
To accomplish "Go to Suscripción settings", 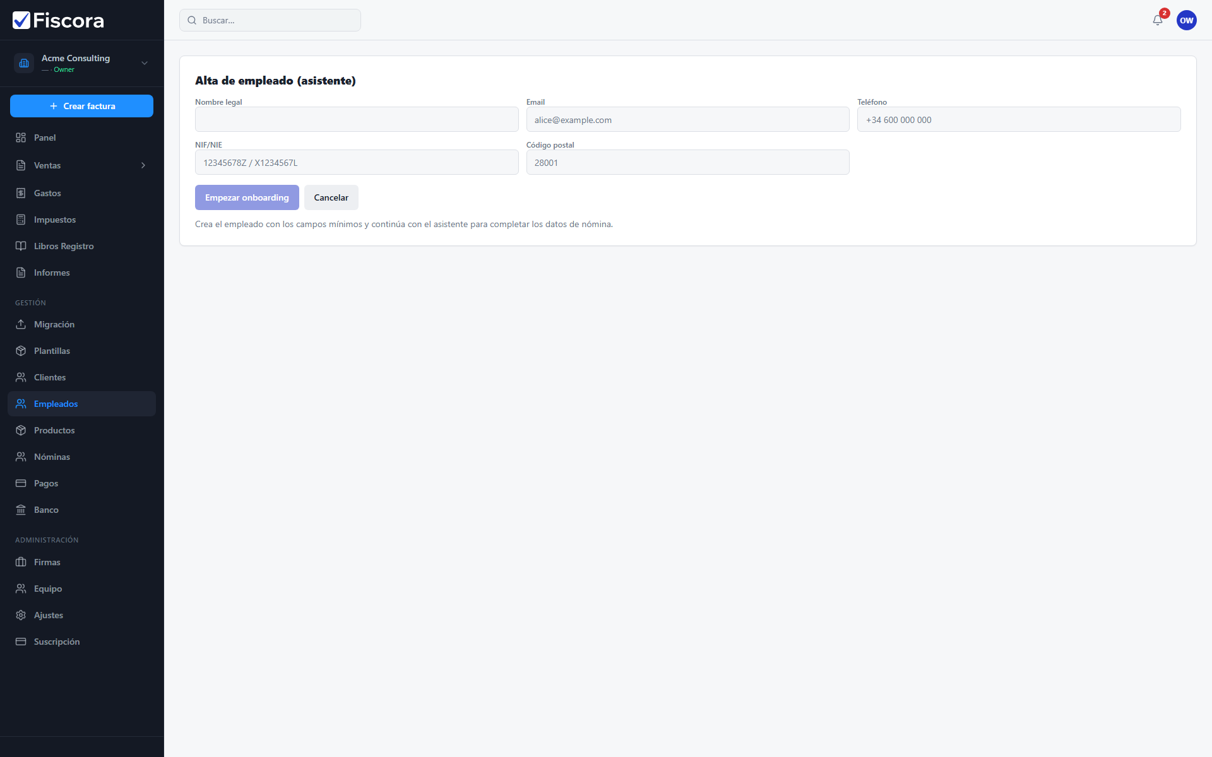I will pyautogui.click(x=81, y=642).
